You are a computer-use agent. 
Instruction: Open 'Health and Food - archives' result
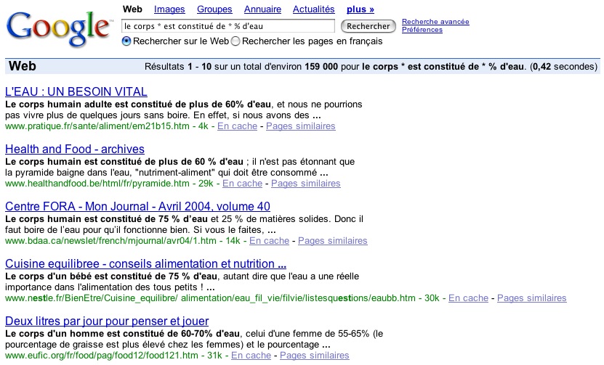75,149
